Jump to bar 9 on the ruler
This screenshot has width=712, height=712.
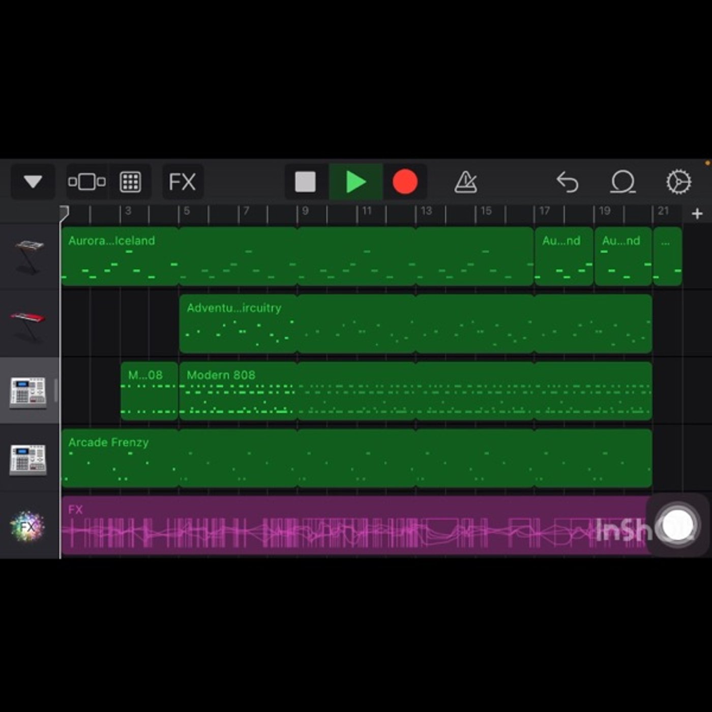[305, 211]
